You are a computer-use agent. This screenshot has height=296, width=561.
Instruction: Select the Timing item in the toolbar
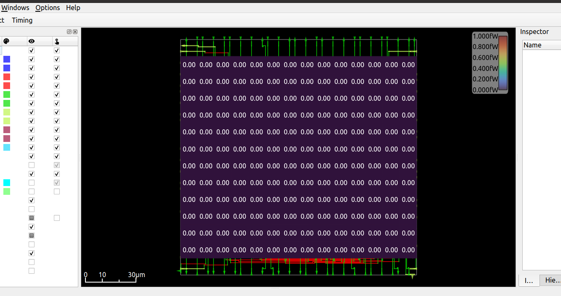click(x=22, y=20)
